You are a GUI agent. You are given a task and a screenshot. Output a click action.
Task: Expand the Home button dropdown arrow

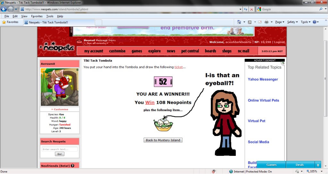[244, 22]
